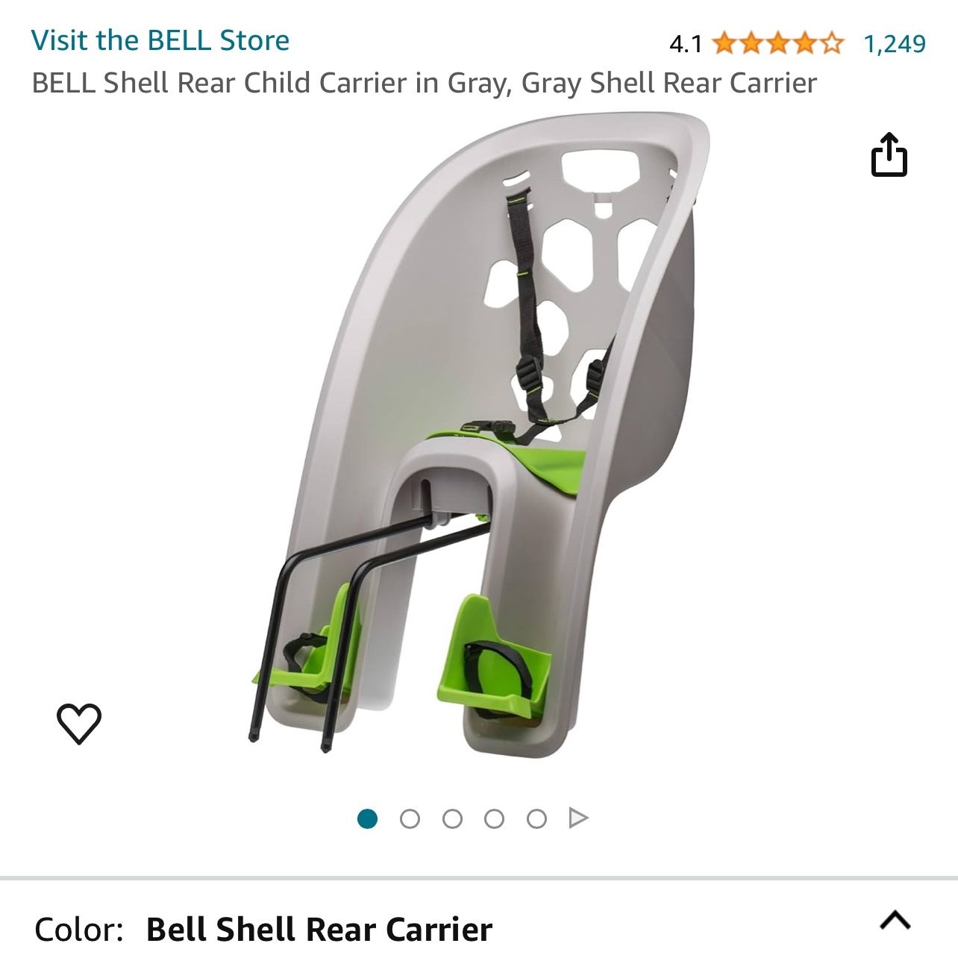Click the BELL Shell Rear Child Carrier title
The height and width of the screenshot is (958, 958).
point(425,83)
